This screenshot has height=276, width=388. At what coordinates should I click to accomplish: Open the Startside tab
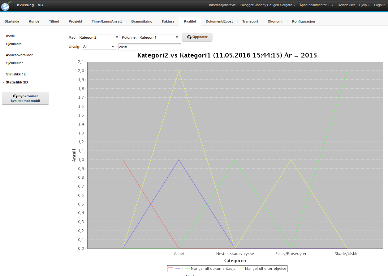12,21
